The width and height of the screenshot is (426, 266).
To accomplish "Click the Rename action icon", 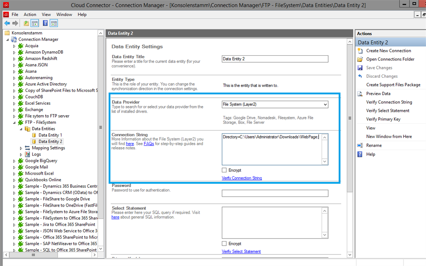I will (x=360, y=145).
